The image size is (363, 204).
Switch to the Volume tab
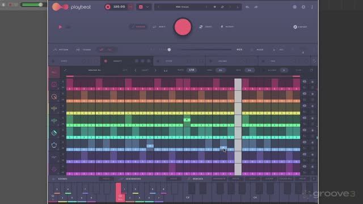[232, 61]
